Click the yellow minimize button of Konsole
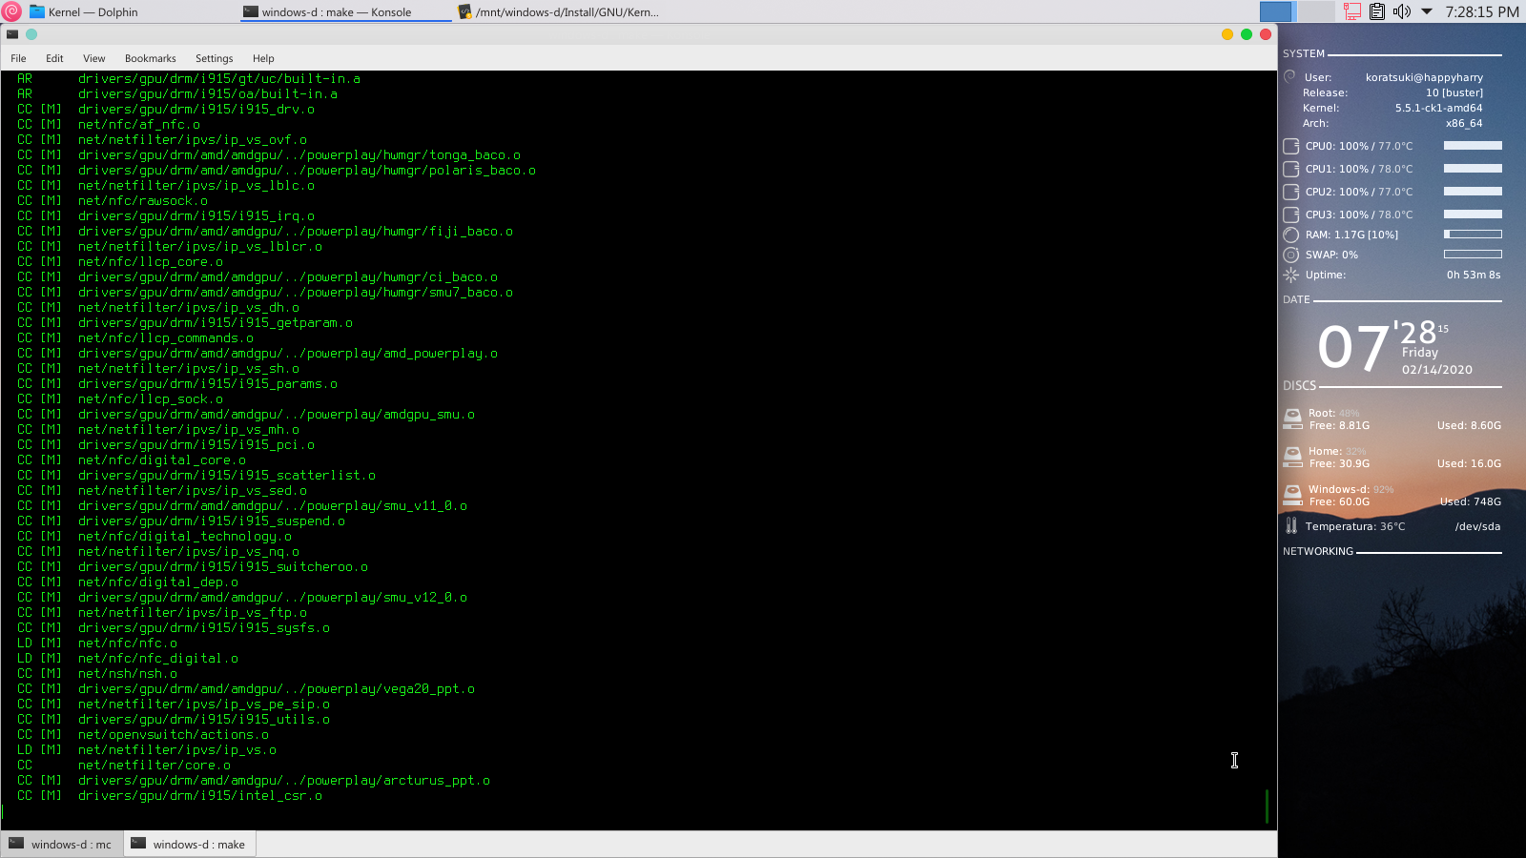 click(1227, 34)
